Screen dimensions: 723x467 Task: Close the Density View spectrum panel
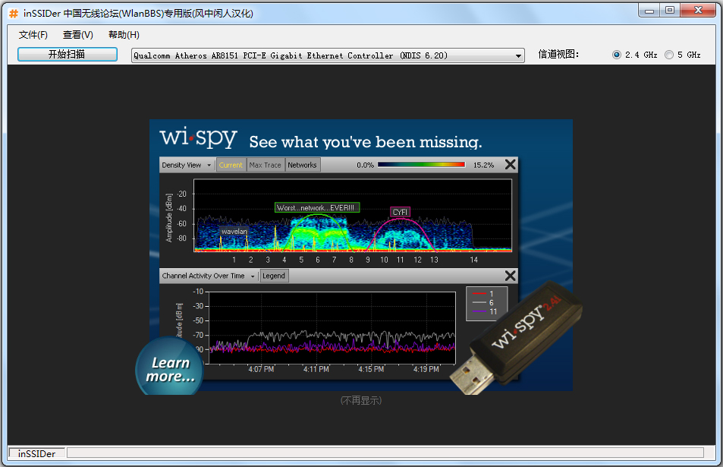point(510,164)
